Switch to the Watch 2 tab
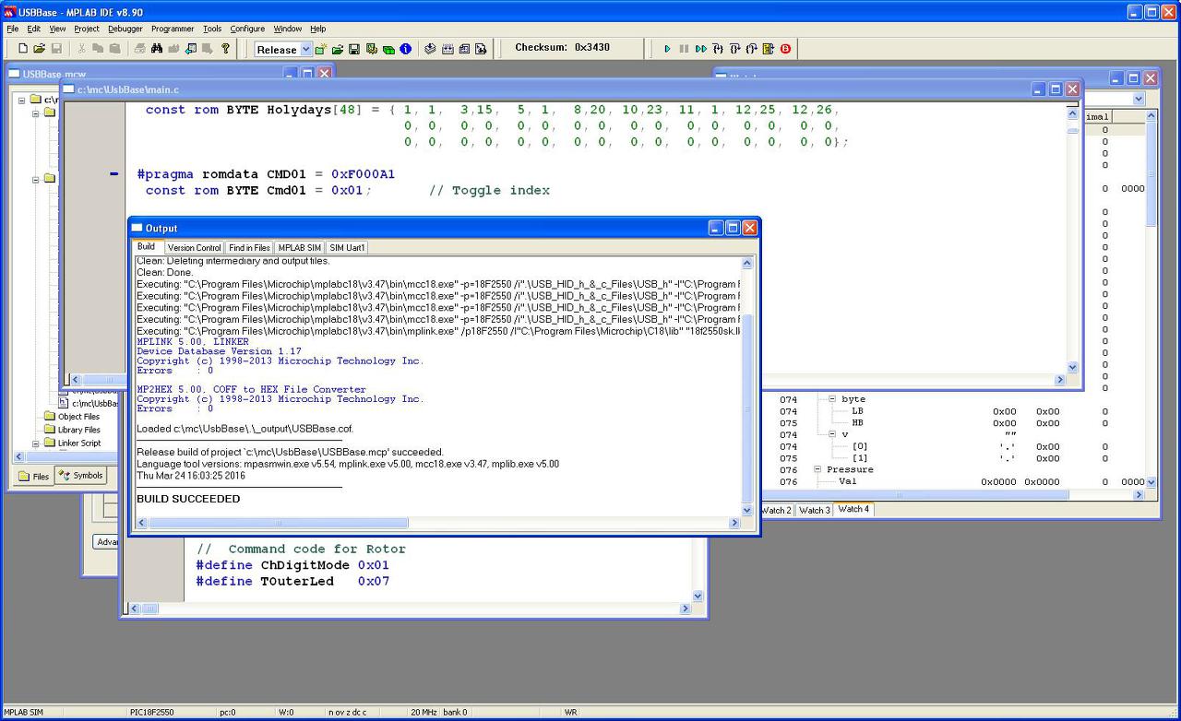This screenshot has width=1181, height=721. 776,510
